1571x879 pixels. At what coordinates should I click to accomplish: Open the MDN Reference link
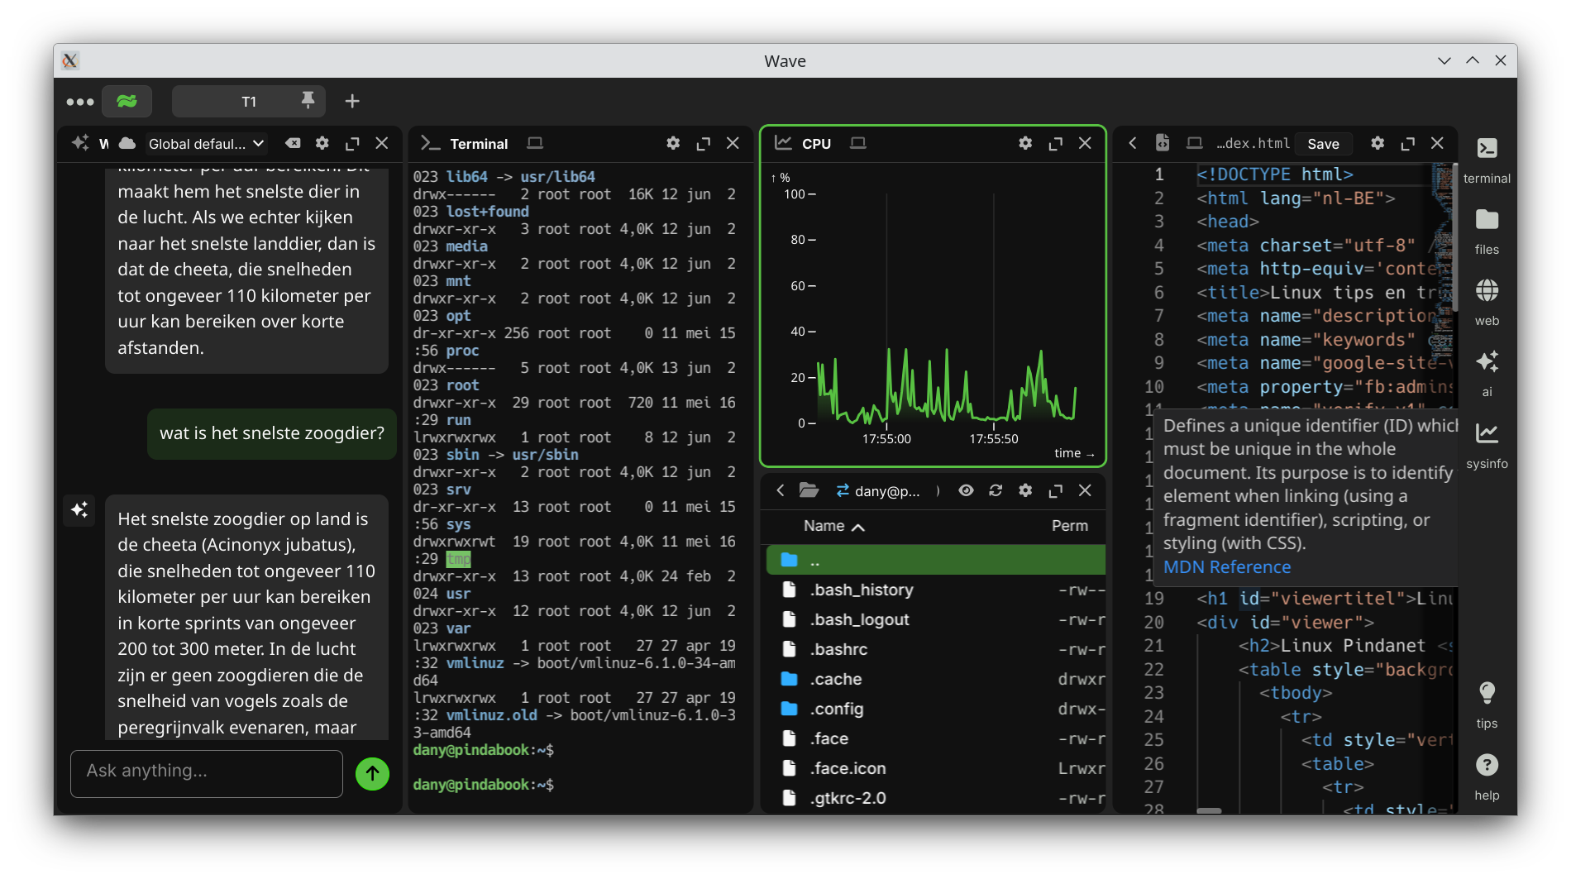pos(1226,567)
